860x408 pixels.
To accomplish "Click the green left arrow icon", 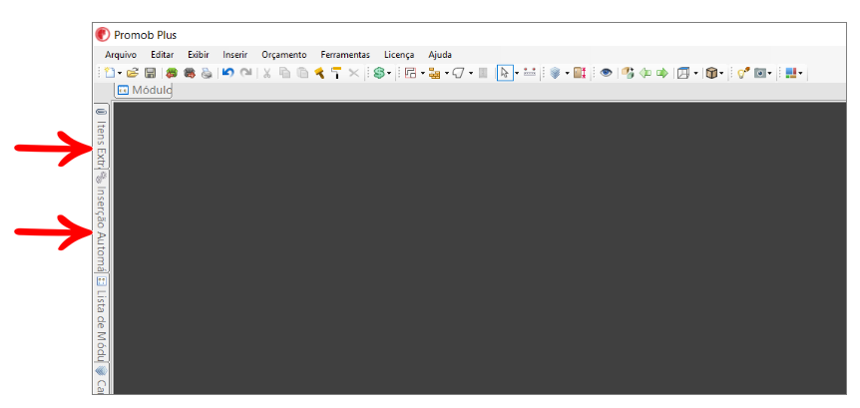I will coord(645,73).
